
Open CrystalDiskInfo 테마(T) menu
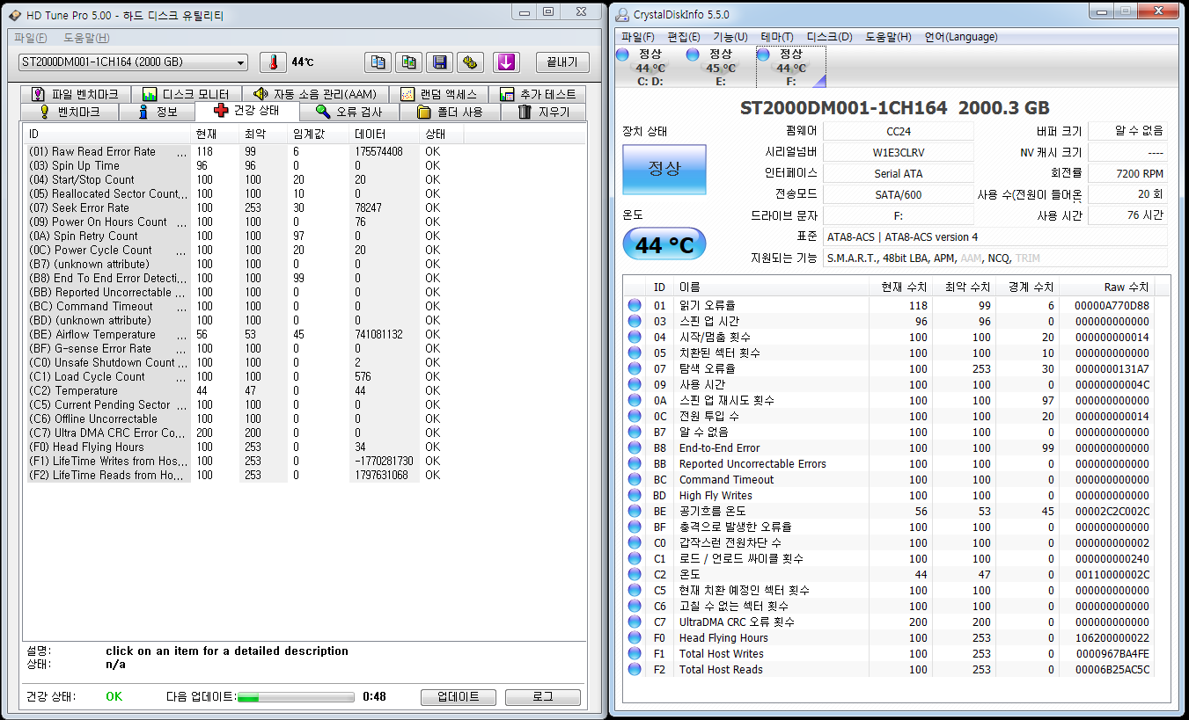[777, 37]
